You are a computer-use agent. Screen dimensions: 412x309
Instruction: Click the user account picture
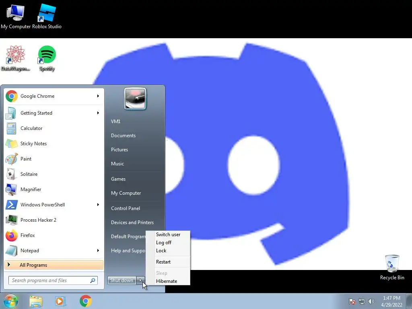pyautogui.click(x=135, y=99)
